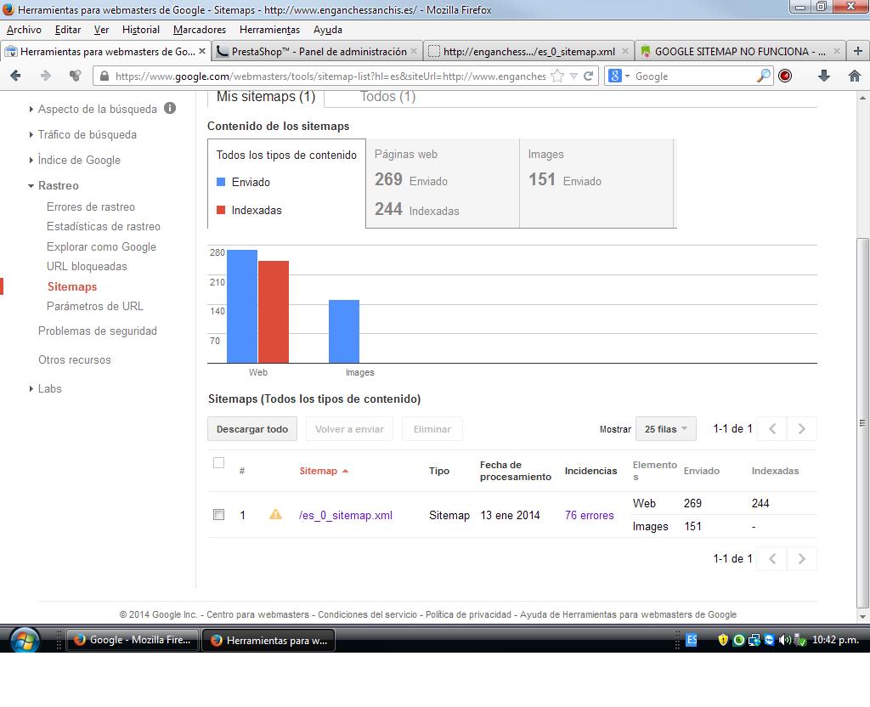Open the /es_0_sitemap.xml link

pyautogui.click(x=345, y=515)
